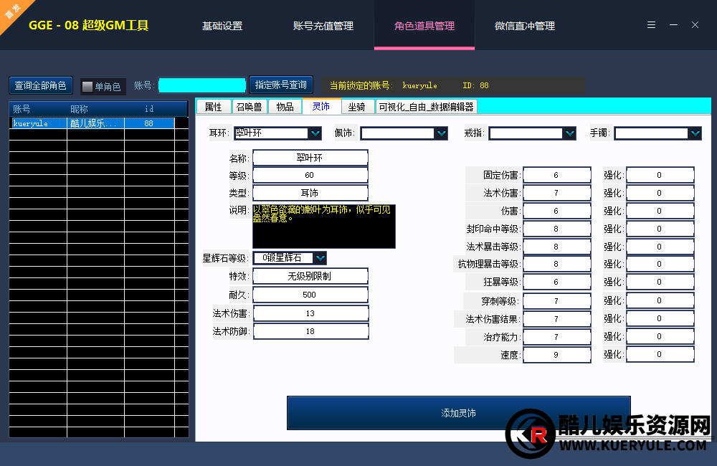Expand the 戒指 combo box
This screenshot has width=717, height=466.
pos(569,133)
